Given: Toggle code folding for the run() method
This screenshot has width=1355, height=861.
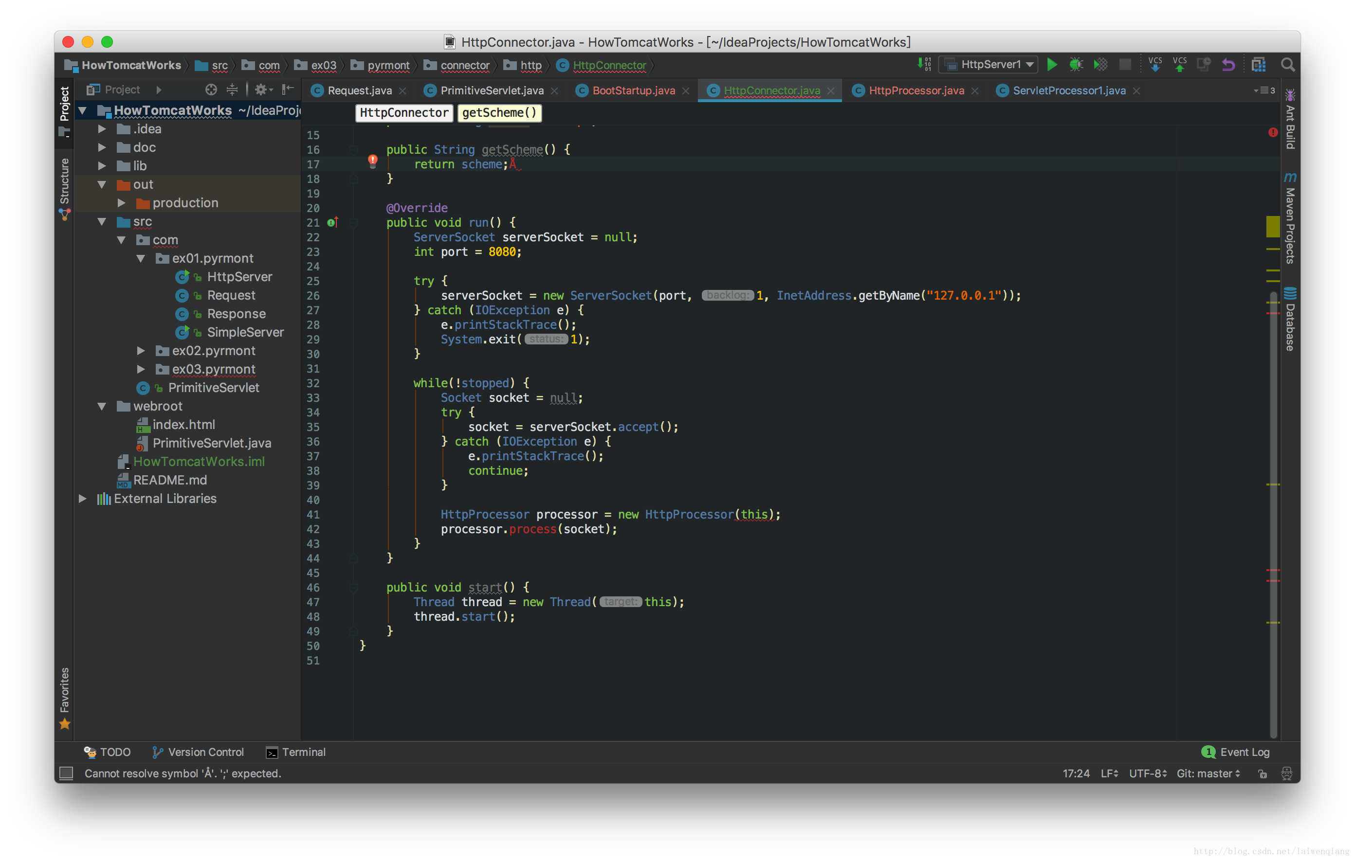Looking at the screenshot, I should [x=353, y=223].
